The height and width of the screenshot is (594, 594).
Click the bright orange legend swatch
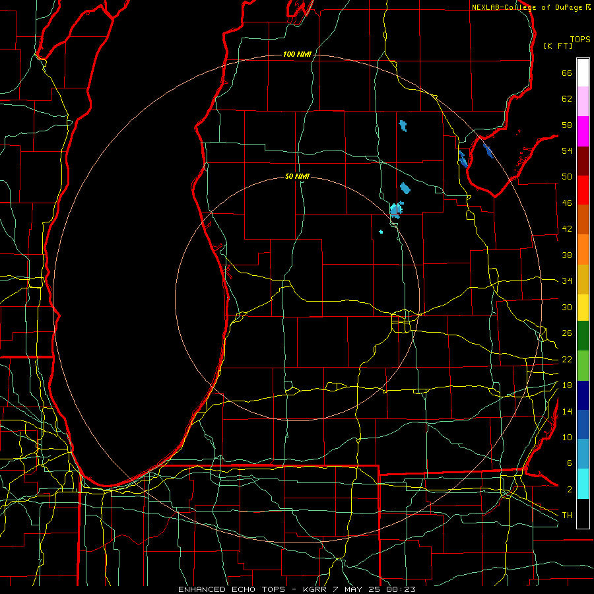pos(583,249)
